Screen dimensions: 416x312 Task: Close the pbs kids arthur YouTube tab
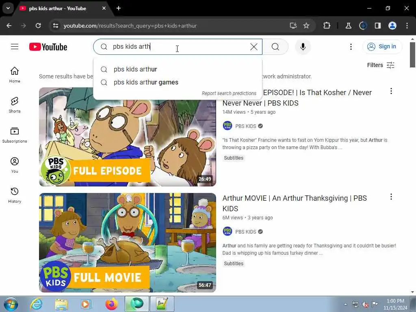click(x=104, y=8)
